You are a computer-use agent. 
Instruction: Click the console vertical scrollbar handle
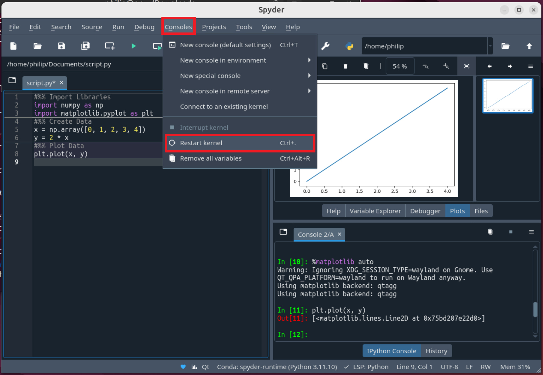[x=535, y=309]
